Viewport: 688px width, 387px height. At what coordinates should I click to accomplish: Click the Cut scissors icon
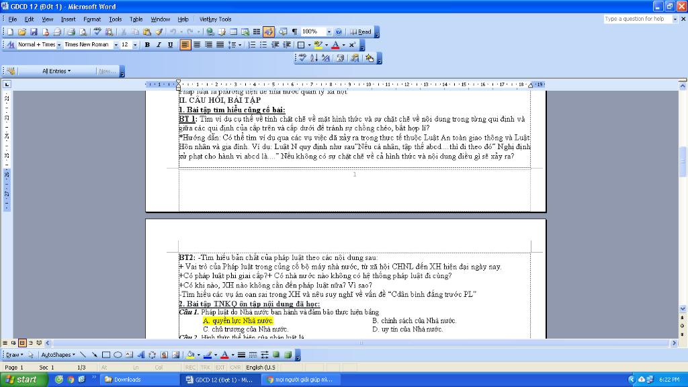coord(124,32)
